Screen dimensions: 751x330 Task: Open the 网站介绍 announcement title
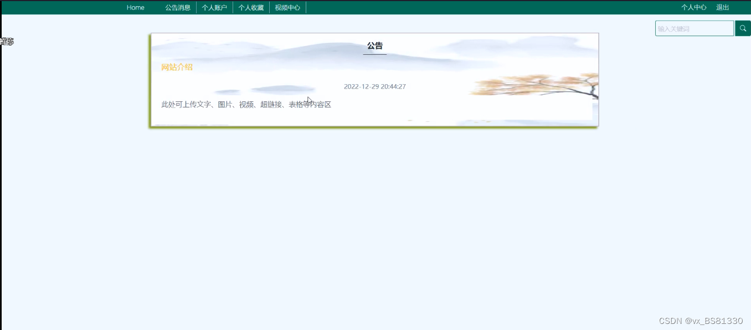177,67
